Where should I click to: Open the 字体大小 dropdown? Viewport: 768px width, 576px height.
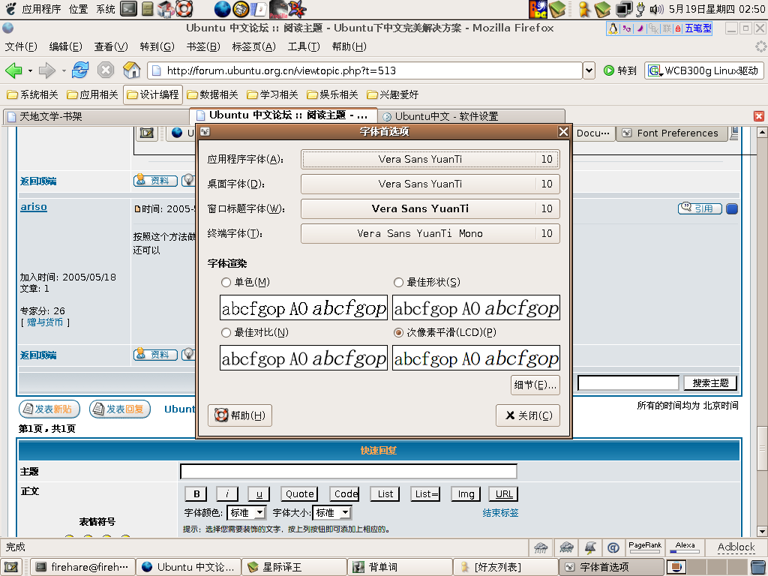click(x=332, y=513)
